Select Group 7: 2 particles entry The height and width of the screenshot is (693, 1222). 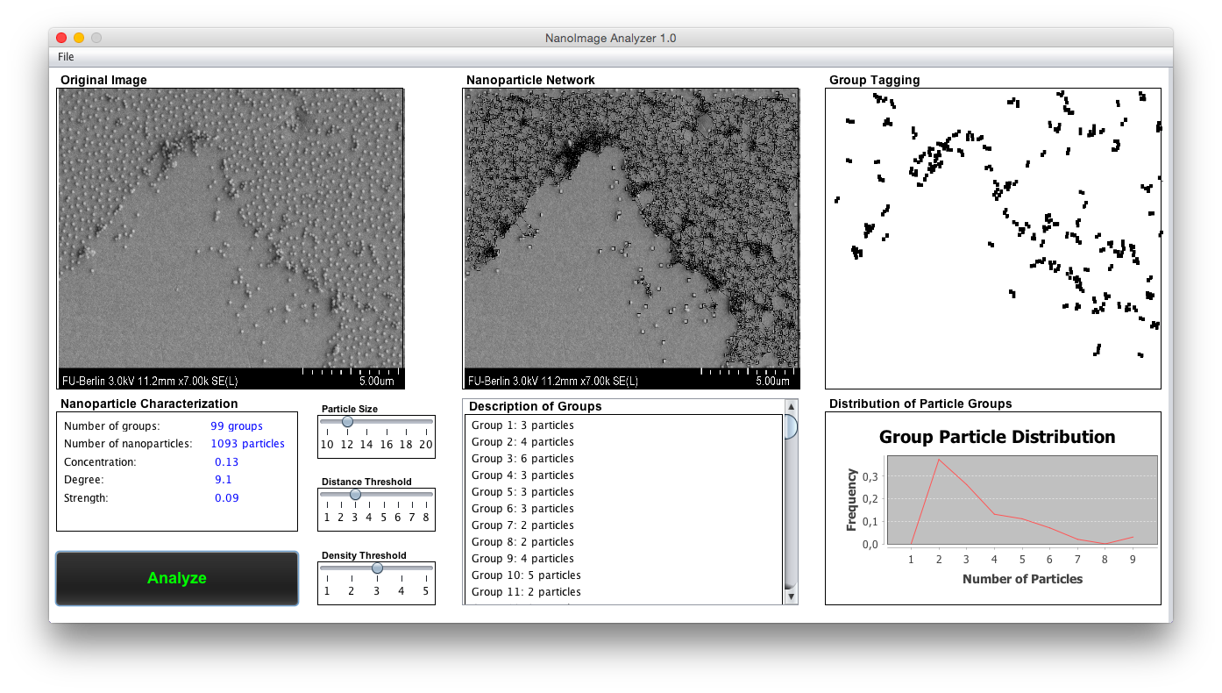pyautogui.click(x=522, y=525)
